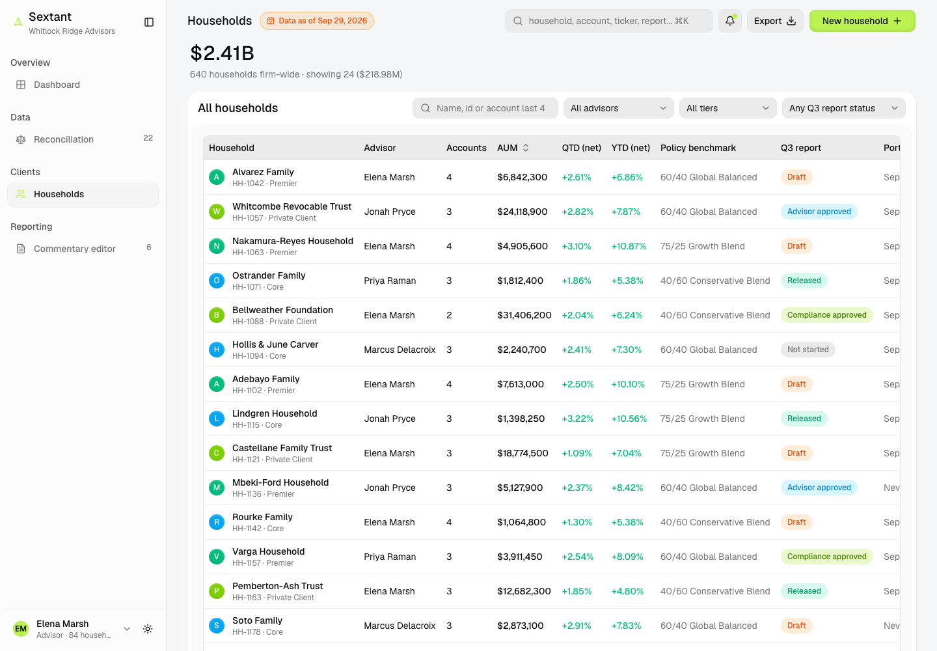Click the Export button
This screenshot has height=651, width=937.
(775, 21)
